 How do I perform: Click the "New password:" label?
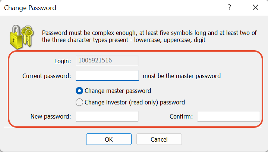(51, 117)
